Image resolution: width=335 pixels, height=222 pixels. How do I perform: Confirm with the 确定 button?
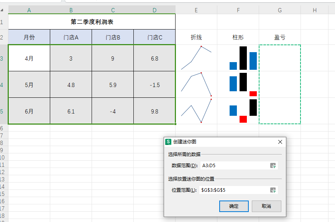pyautogui.click(x=234, y=206)
